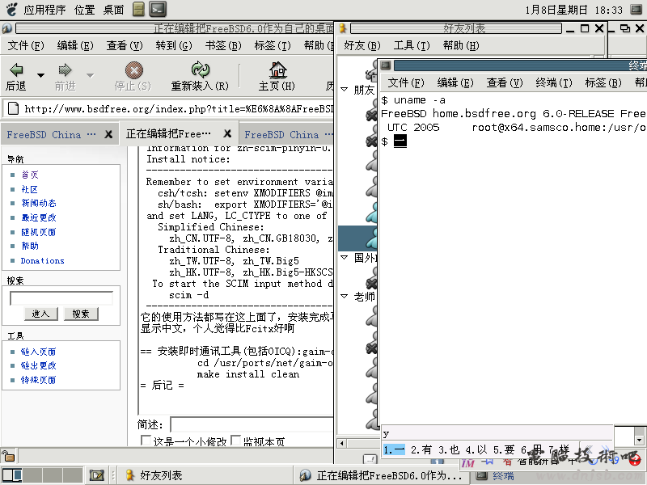This screenshot has height=485, width=647.
Task: Open browser 书签(B) menu
Action: tap(223, 45)
